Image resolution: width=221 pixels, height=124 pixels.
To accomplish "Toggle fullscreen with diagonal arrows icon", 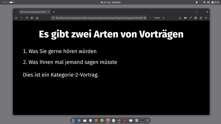I will 190,18.
